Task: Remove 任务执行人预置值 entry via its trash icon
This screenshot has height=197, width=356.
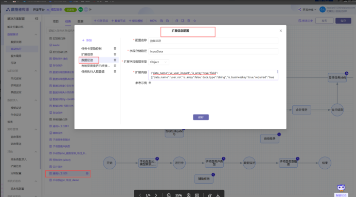Action: (115, 71)
